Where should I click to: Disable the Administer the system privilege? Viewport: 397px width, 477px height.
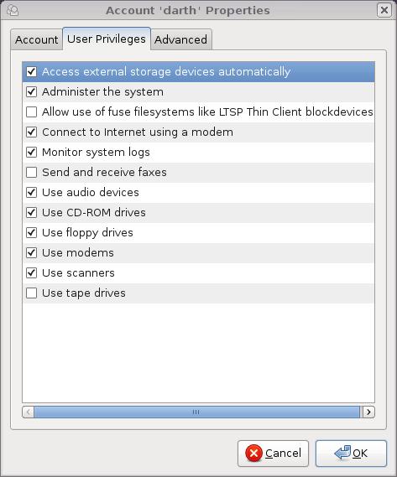(x=31, y=92)
